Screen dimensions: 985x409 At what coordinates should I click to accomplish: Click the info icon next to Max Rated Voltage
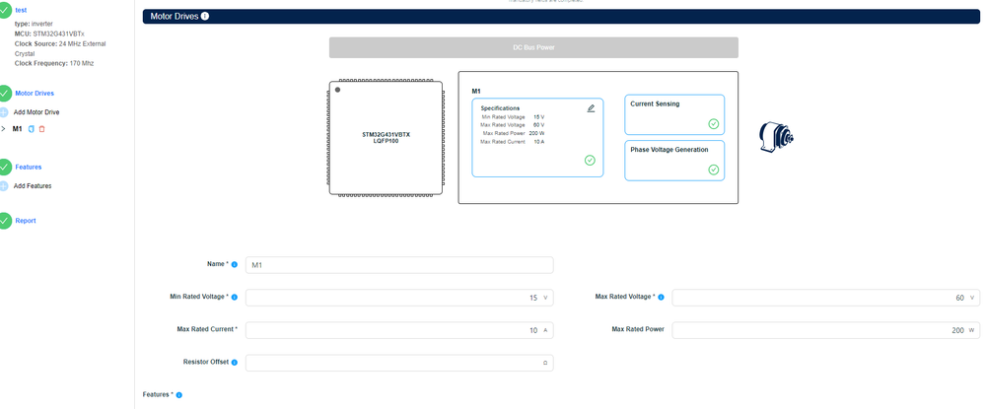(x=661, y=298)
